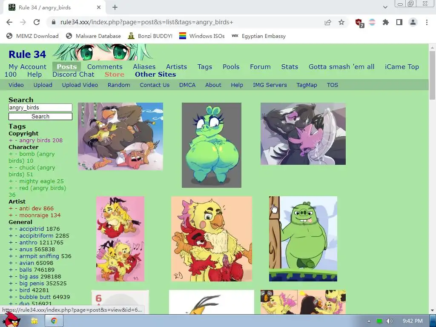The image size is (436, 327).
Task: Open the volume speaker tray icon
Action: (389, 321)
